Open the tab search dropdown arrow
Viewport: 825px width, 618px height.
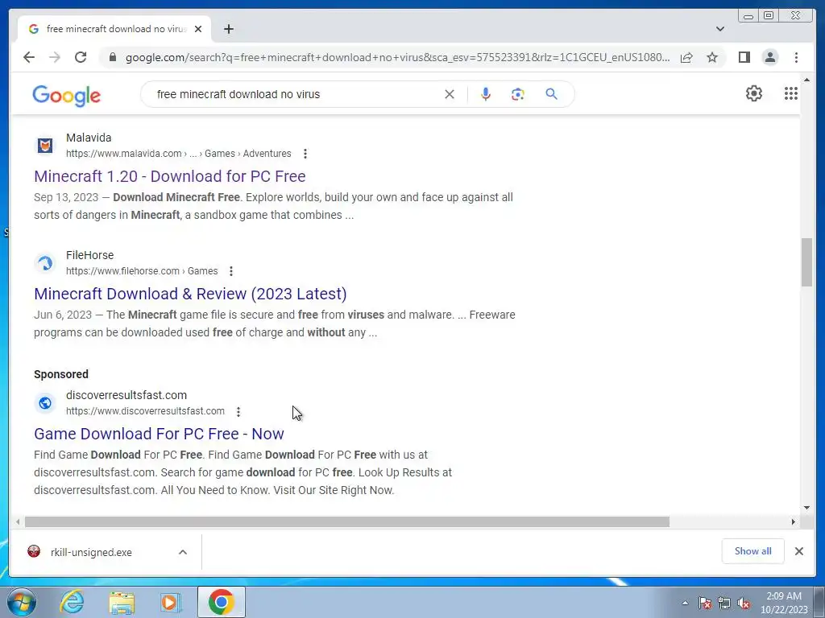(720, 29)
